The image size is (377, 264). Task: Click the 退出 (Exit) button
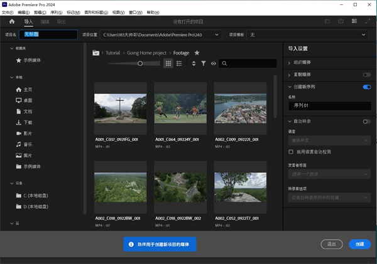[332, 244]
